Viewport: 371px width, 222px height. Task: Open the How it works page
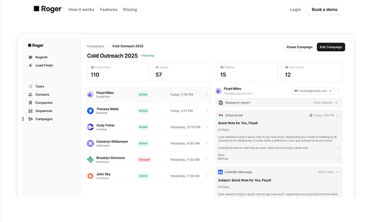(81, 9)
